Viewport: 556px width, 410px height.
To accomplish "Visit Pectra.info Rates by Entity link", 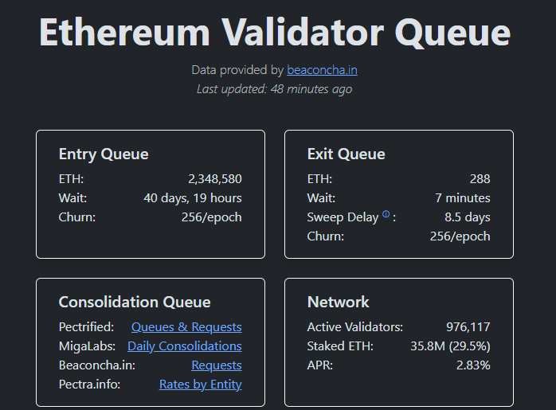I will click(x=200, y=385).
